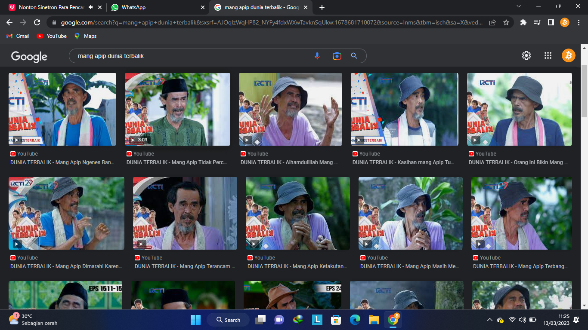The height and width of the screenshot is (330, 588).
Task: Click the address bar URL
Action: point(272,22)
